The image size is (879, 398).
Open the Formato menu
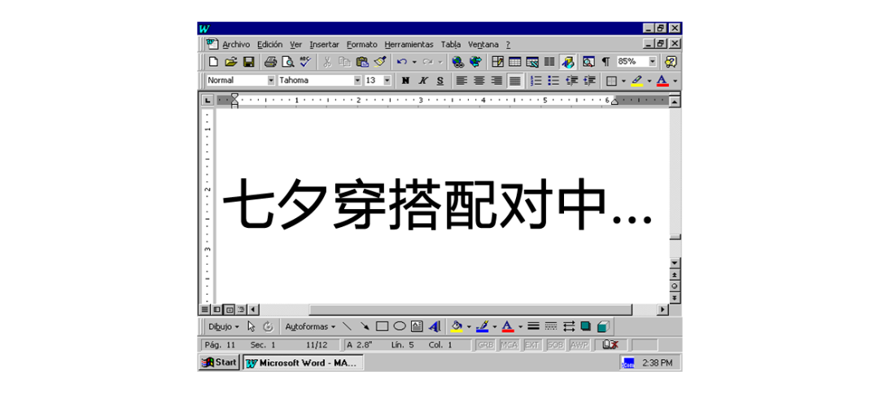coord(361,45)
